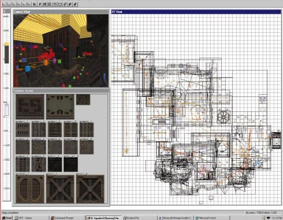Click the Make hollow toolbar icon
Viewport: 283px width, 220px height.
click(x=60, y=4)
